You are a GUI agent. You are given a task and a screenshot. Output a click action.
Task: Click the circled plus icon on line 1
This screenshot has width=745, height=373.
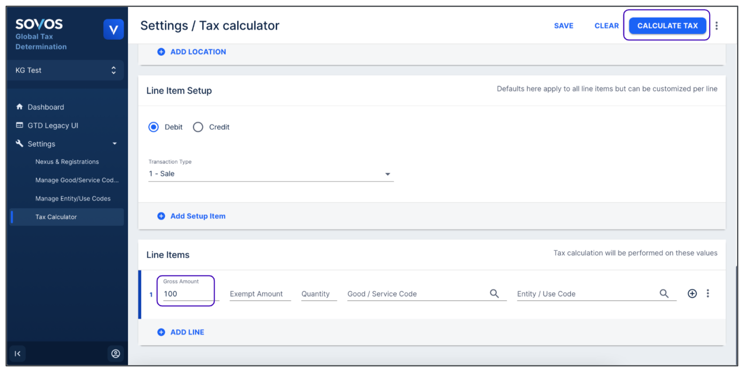tap(692, 294)
